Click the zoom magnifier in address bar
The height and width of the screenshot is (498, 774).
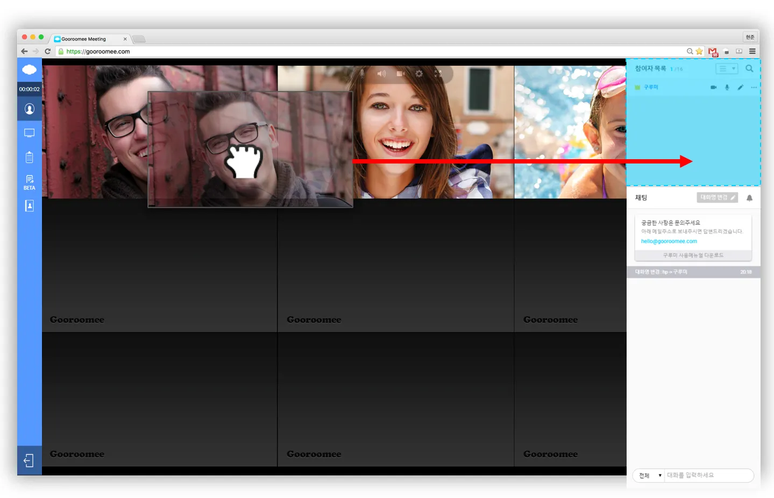[x=690, y=52]
